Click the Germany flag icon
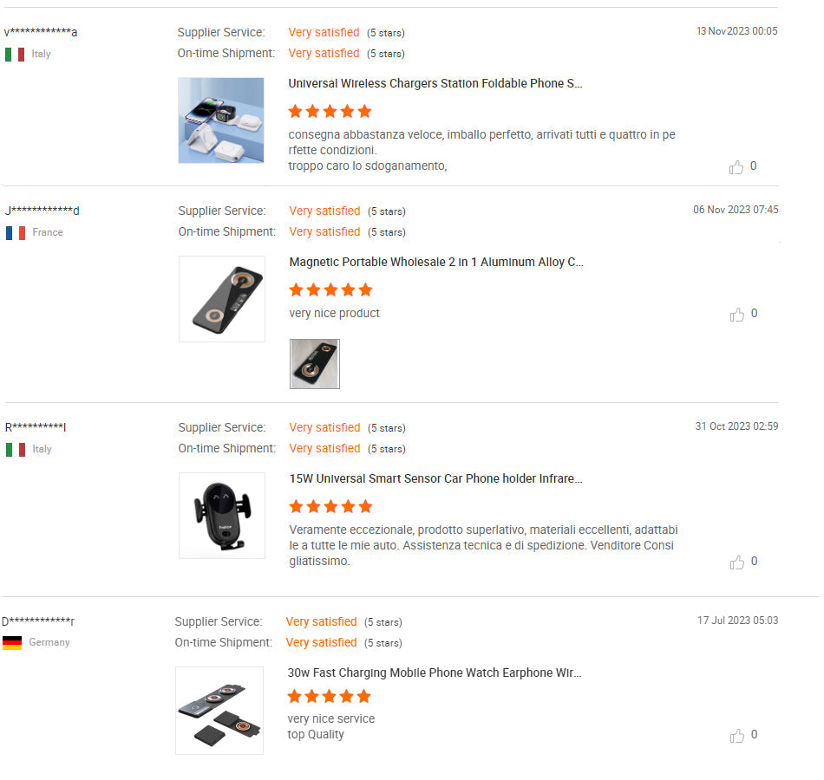Viewport: 824px width, 780px height. point(12,643)
